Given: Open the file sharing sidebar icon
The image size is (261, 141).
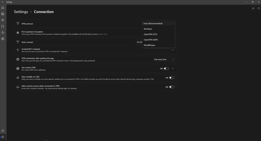Looking at the screenshot, I should click(x=3, y=26).
